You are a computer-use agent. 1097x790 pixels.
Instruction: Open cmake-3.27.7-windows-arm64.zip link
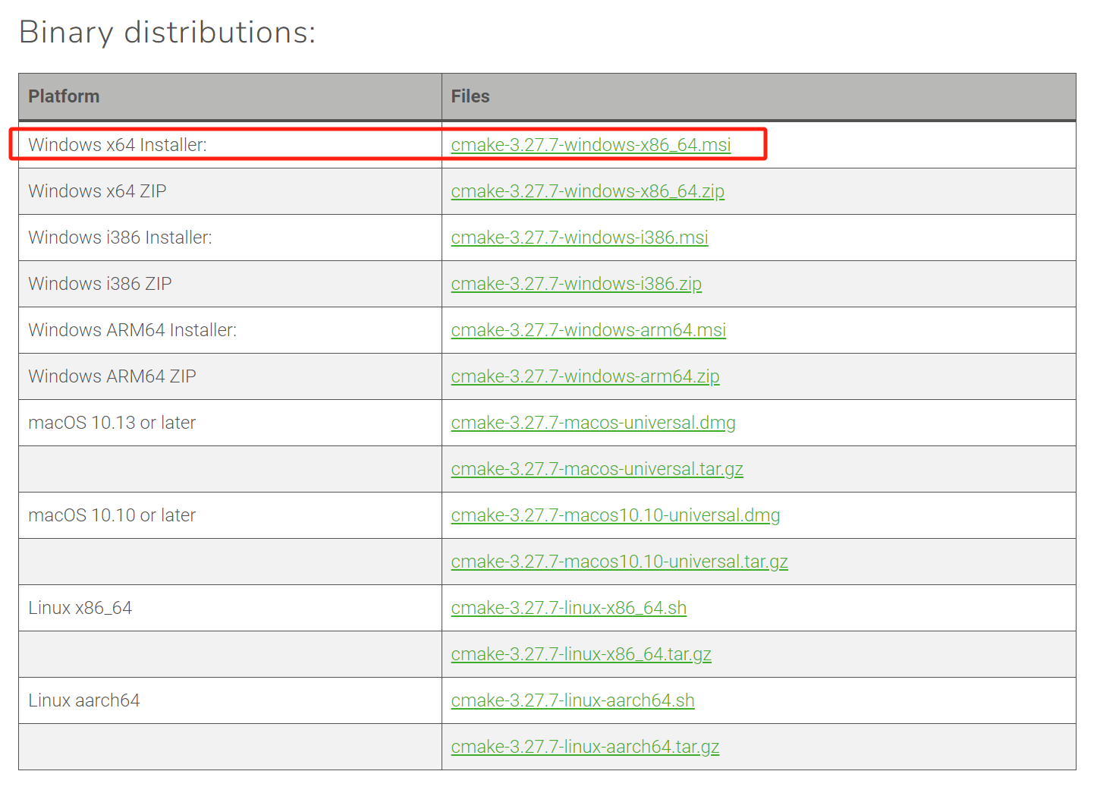click(585, 376)
